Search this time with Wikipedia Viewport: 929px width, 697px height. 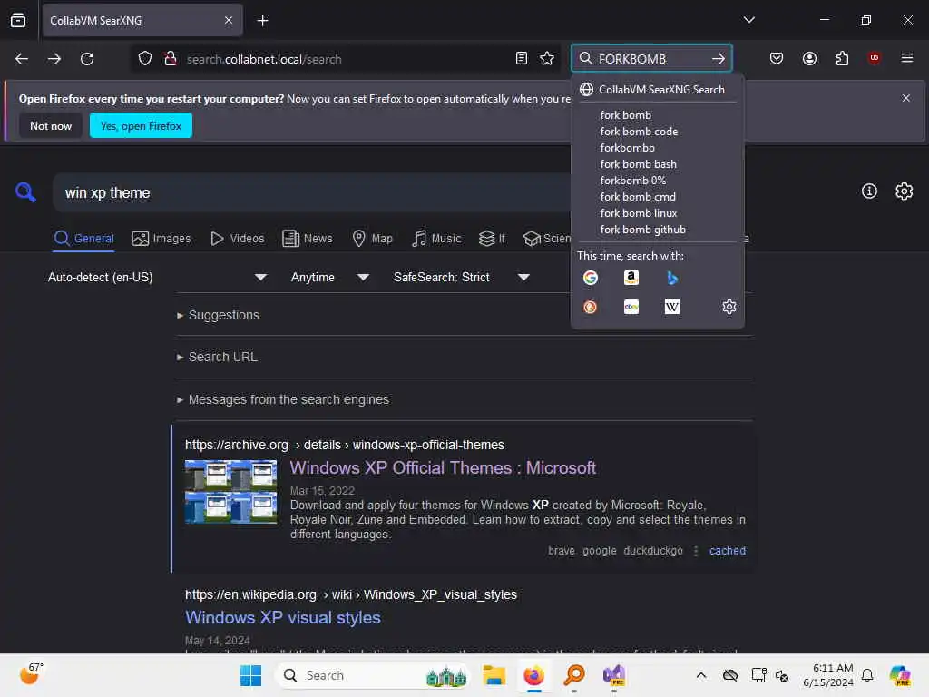point(672,307)
